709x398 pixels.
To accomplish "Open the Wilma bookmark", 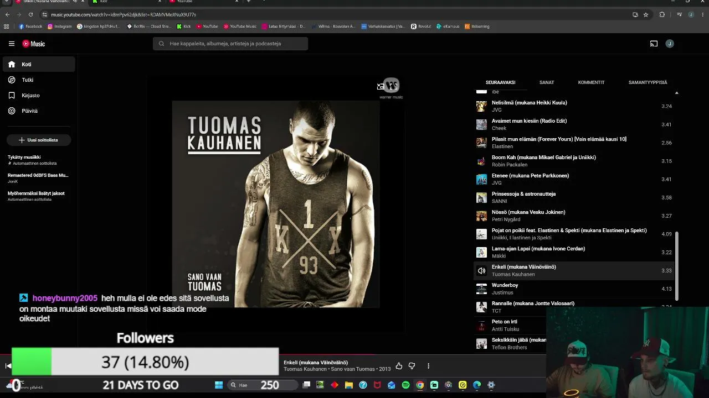I will (333, 26).
